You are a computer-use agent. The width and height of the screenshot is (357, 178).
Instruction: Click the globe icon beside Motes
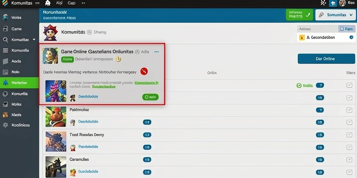[5, 17]
